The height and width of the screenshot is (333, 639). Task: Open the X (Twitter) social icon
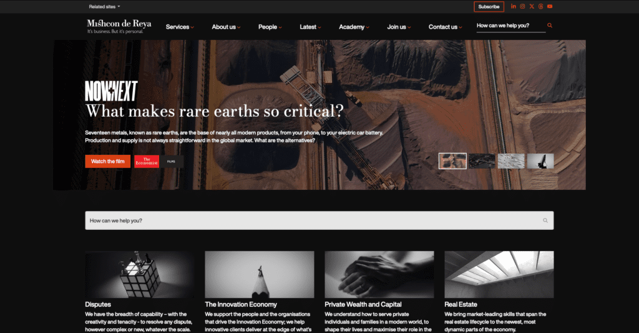(532, 6)
